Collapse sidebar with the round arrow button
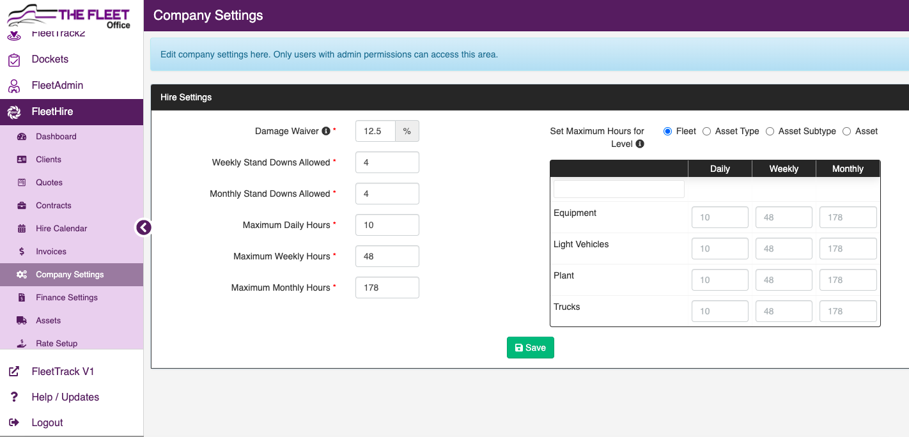 144,227
